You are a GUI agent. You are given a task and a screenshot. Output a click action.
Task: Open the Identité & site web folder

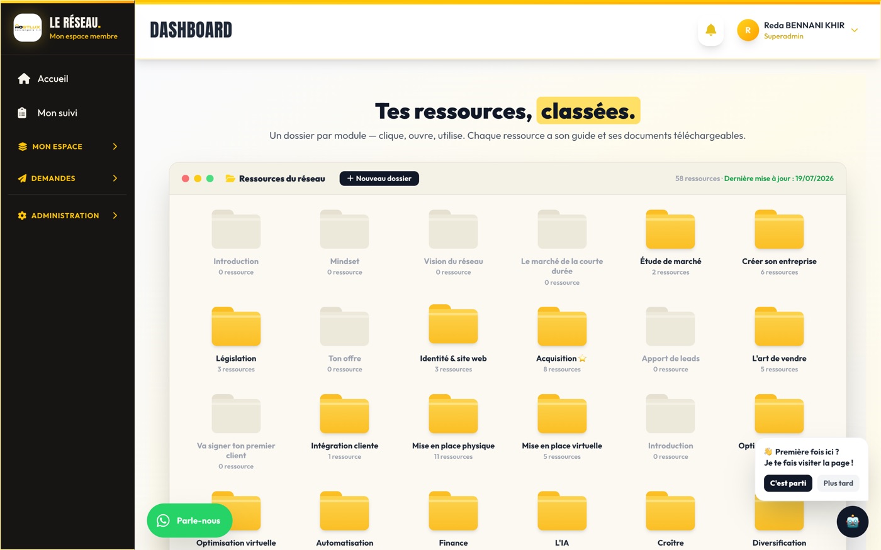[453, 339]
